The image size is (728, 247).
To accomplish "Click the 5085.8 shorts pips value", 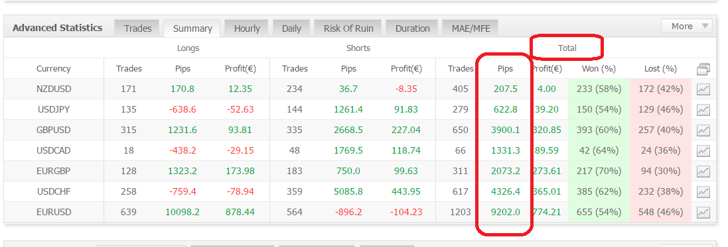I will 348,191.
